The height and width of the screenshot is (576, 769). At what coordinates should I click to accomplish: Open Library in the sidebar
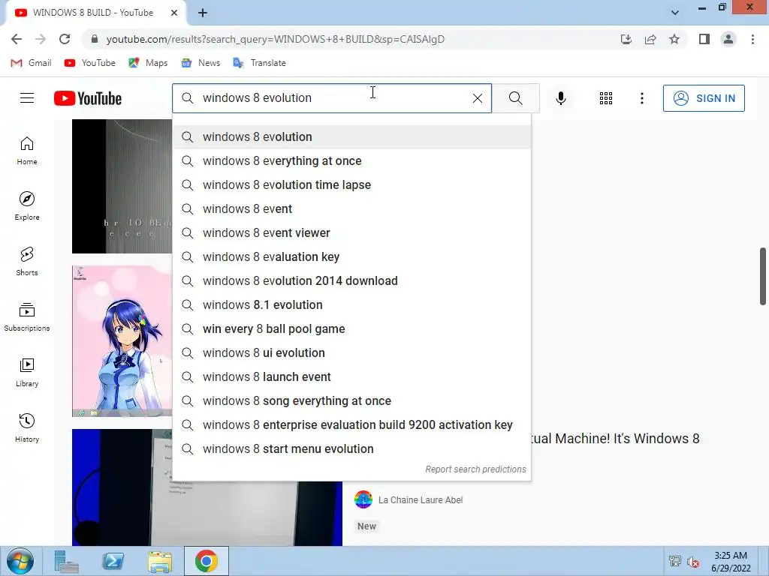tap(27, 373)
